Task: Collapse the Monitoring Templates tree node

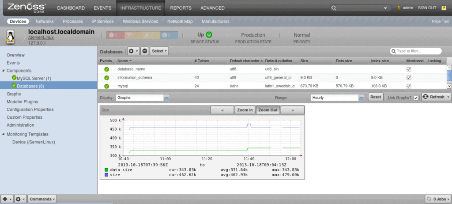Action: pos(4,135)
